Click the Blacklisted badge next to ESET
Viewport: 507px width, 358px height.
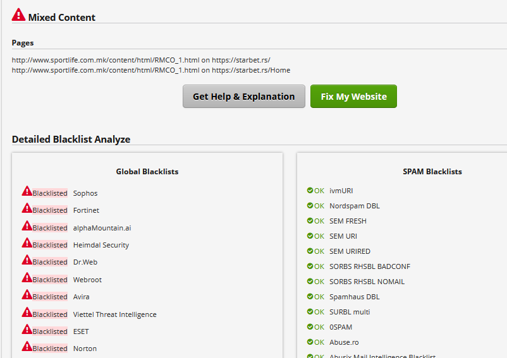point(50,331)
